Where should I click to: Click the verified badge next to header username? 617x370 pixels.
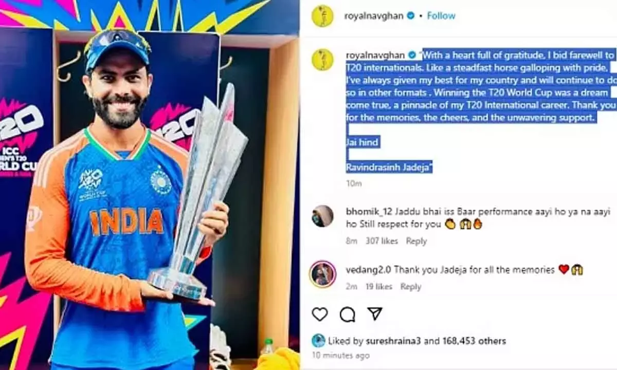[x=411, y=16]
